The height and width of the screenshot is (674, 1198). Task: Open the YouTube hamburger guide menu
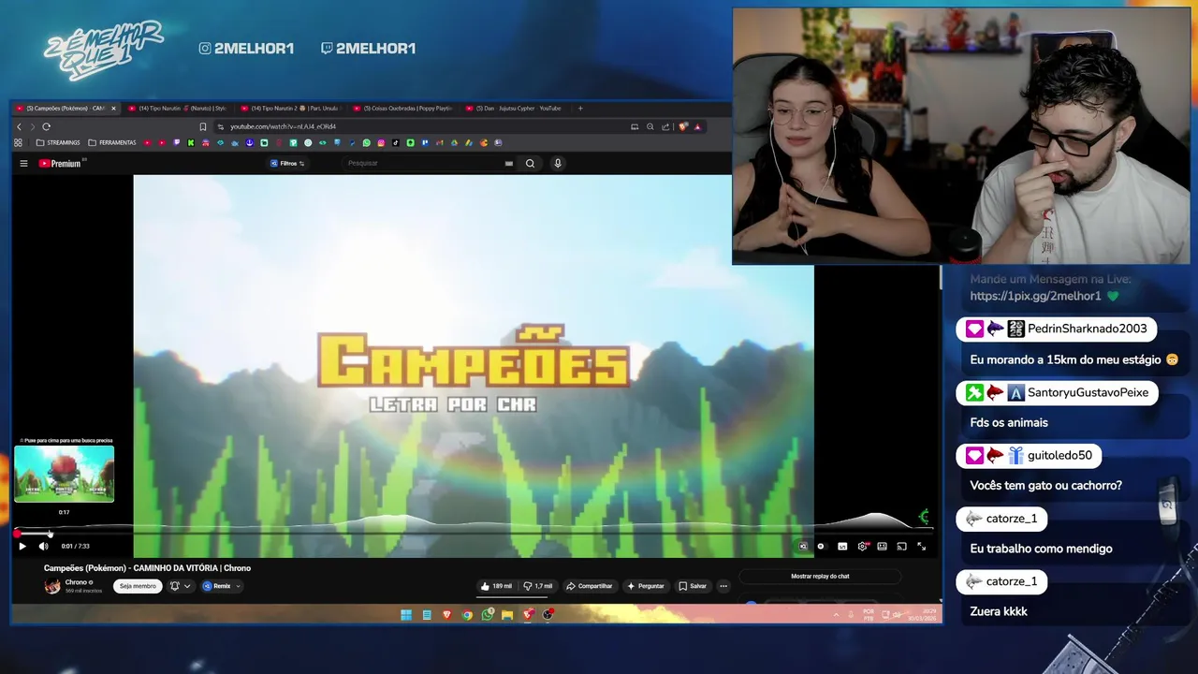[x=23, y=163]
